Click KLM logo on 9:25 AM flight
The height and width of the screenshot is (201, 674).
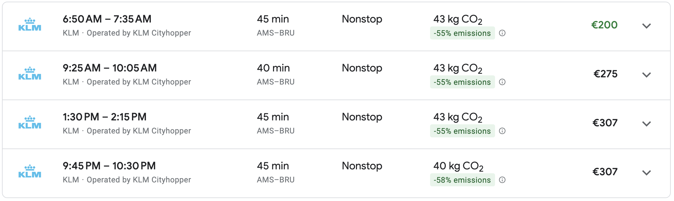coord(30,74)
